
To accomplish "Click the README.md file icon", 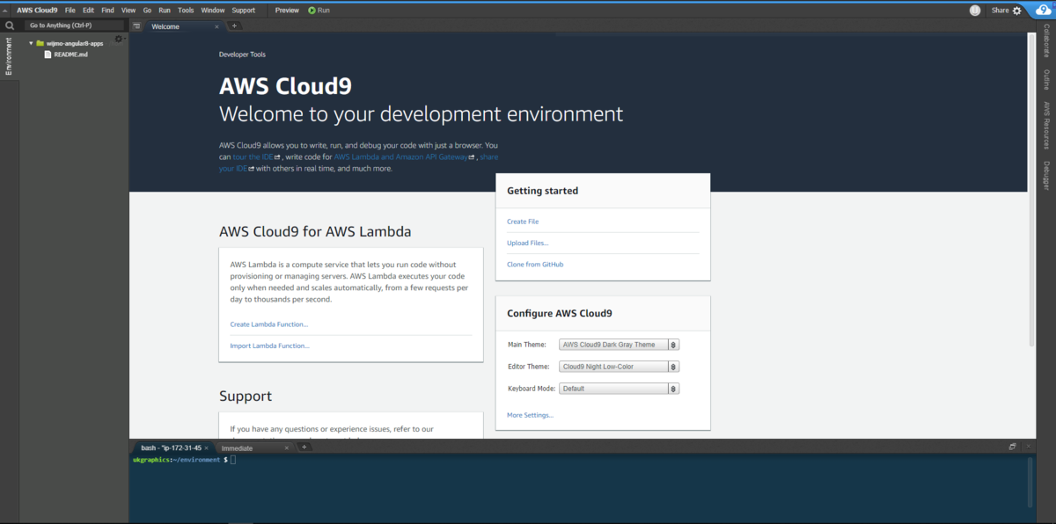I will 48,55.
